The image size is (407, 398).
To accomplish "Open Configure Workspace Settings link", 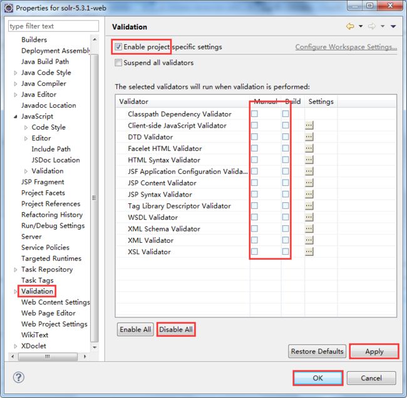I will coord(346,47).
